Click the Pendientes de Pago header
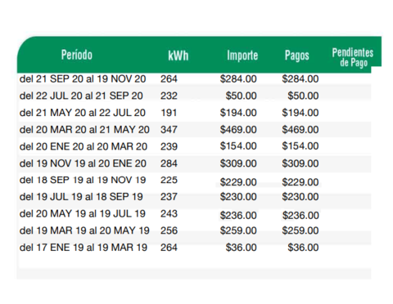Image resolution: width=393 pixels, height=304 pixels. pos(353,57)
